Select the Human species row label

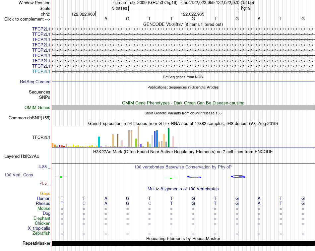[x=43, y=198]
